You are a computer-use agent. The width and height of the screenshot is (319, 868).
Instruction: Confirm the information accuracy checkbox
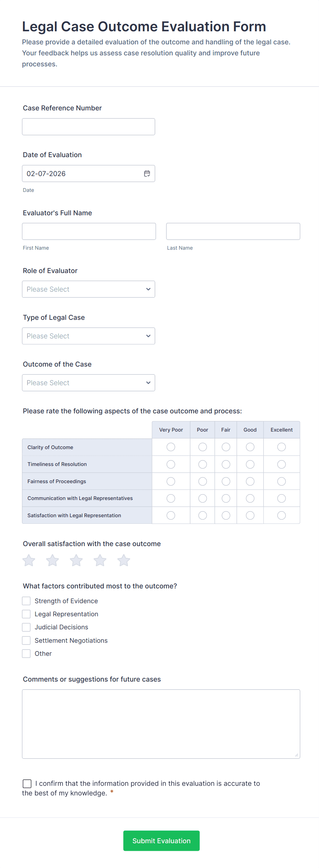click(x=27, y=784)
